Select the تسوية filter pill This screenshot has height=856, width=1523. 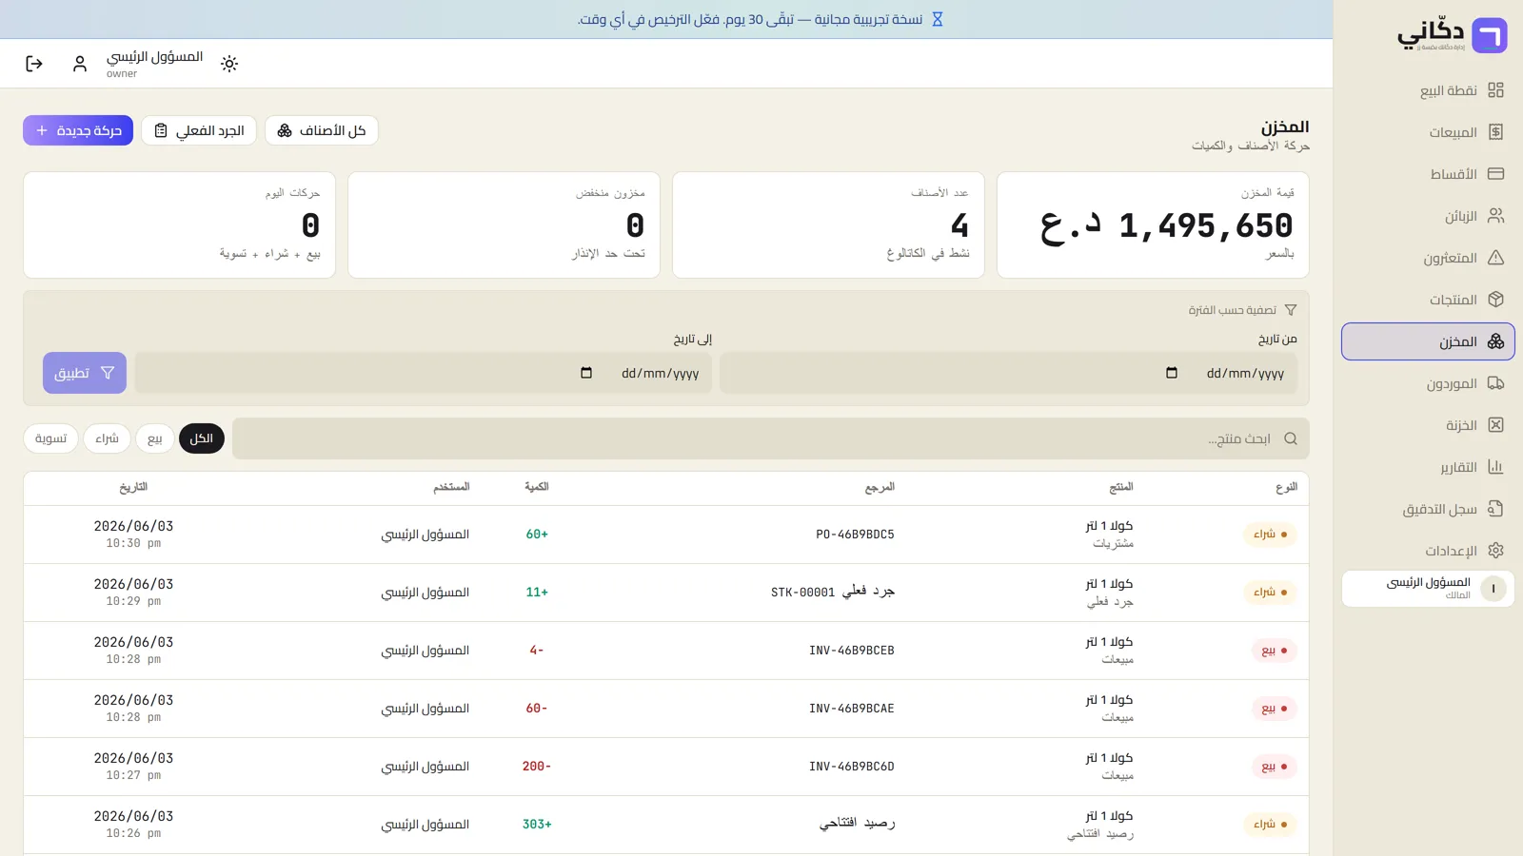click(50, 438)
